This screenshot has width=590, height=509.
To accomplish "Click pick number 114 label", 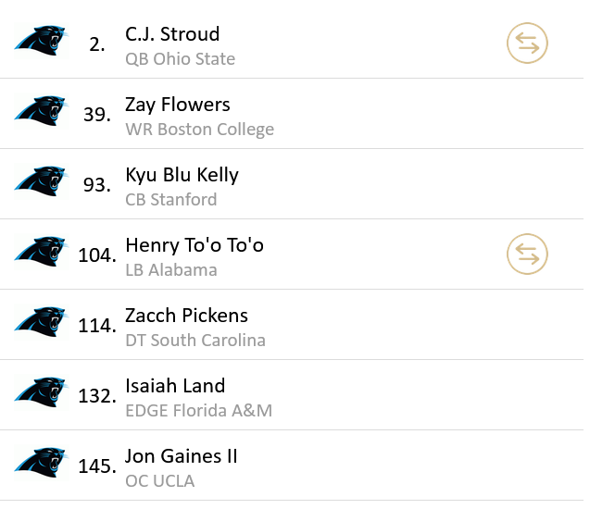I will click(97, 325).
